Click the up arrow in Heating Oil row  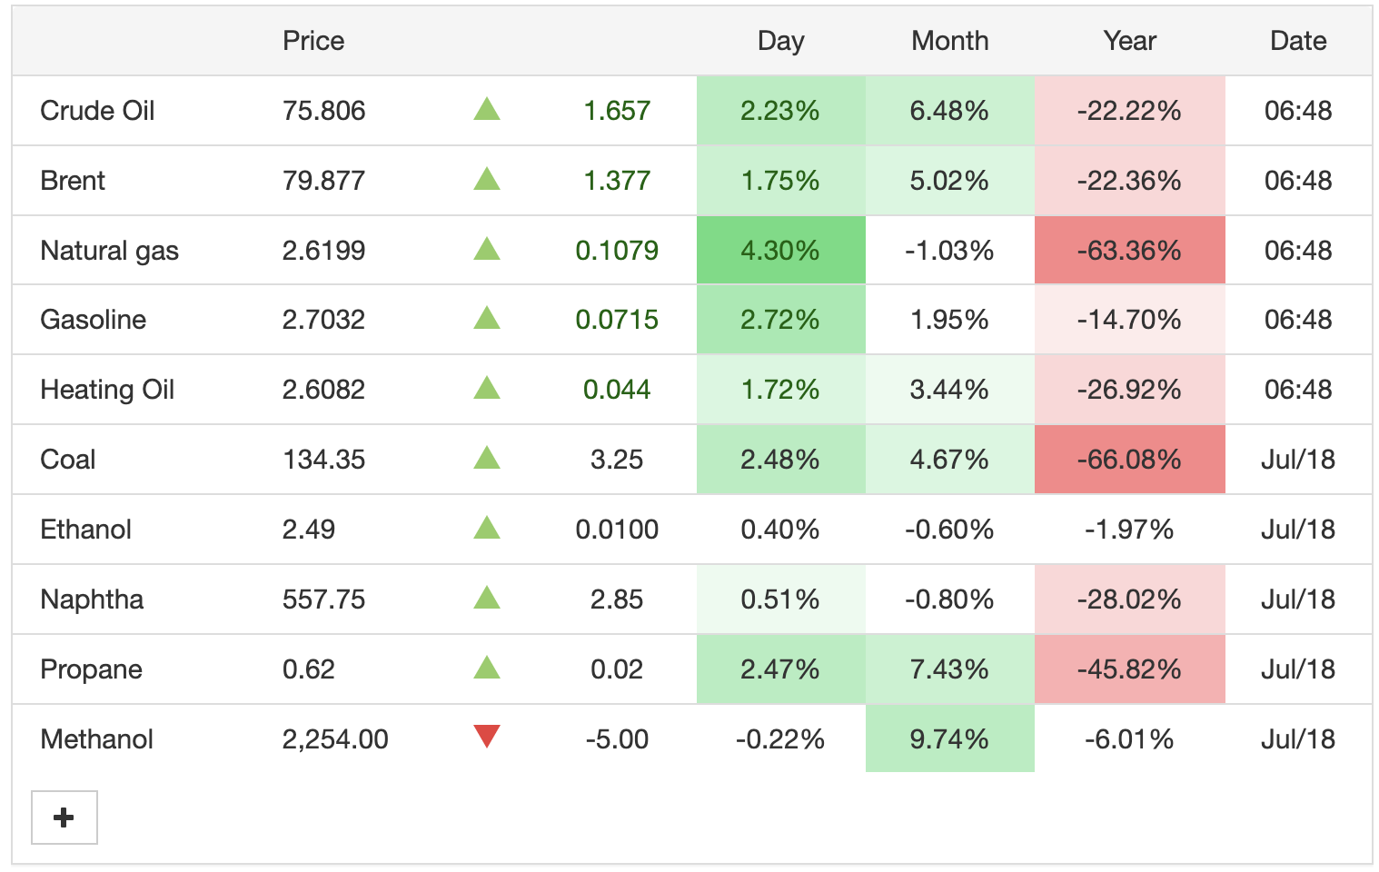pyautogui.click(x=487, y=388)
